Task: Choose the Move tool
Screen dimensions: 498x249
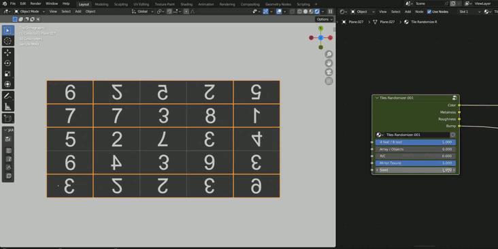Action: pyautogui.click(x=7, y=52)
